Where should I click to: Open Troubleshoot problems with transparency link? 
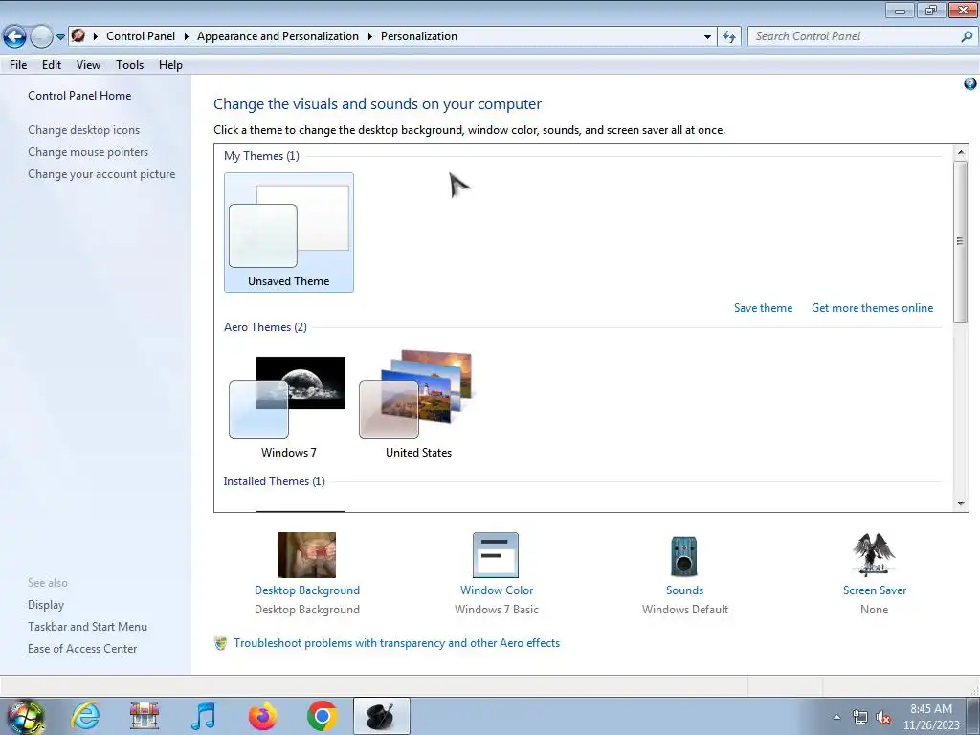coord(396,643)
